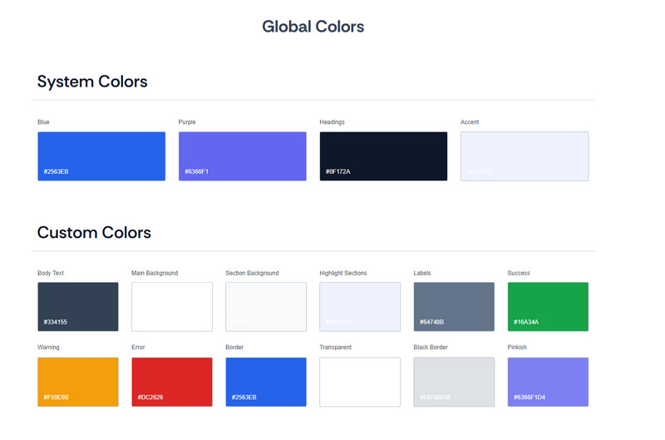This screenshot has height=440, width=665.
Task: Choose the Section Background swatch
Action: 266,307
